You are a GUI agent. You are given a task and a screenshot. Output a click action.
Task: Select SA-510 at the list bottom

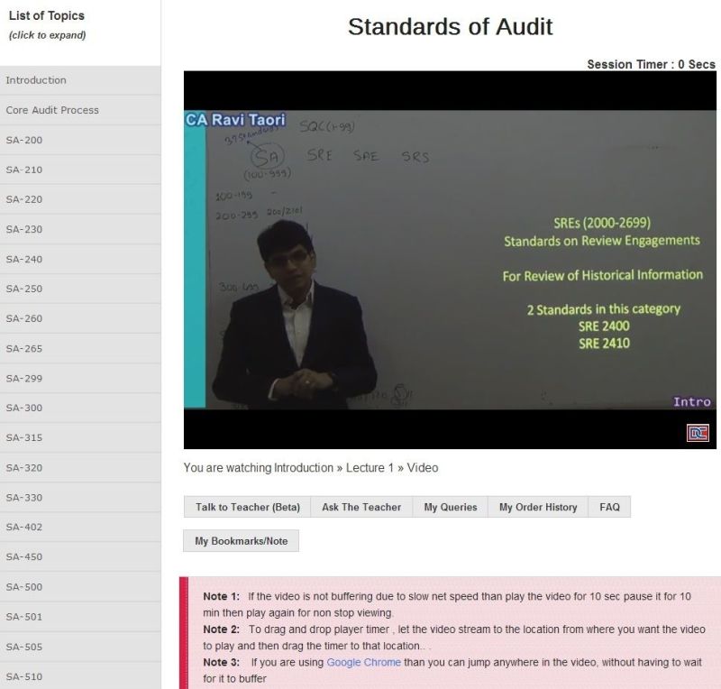pyautogui.click(x=24, y=676)
